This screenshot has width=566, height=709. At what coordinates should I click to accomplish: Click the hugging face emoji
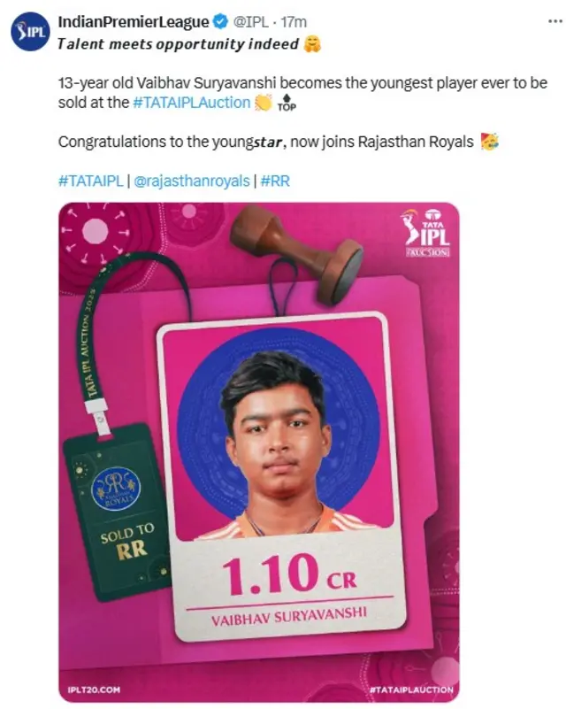[312, 44]
